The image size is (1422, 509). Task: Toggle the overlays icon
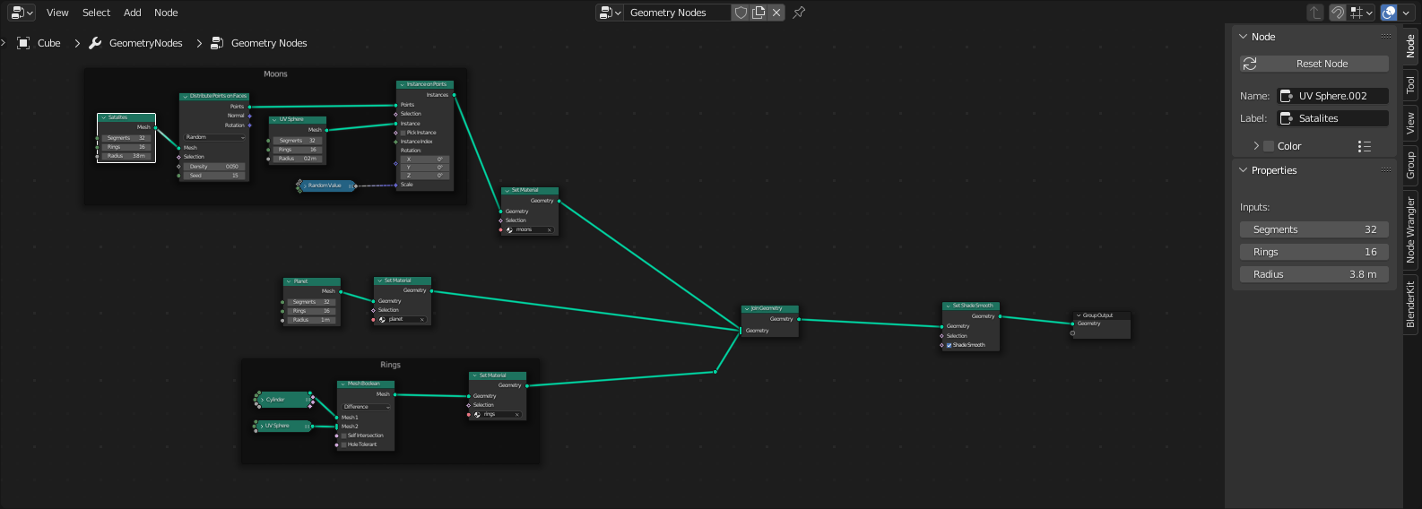coord(1389,13)
